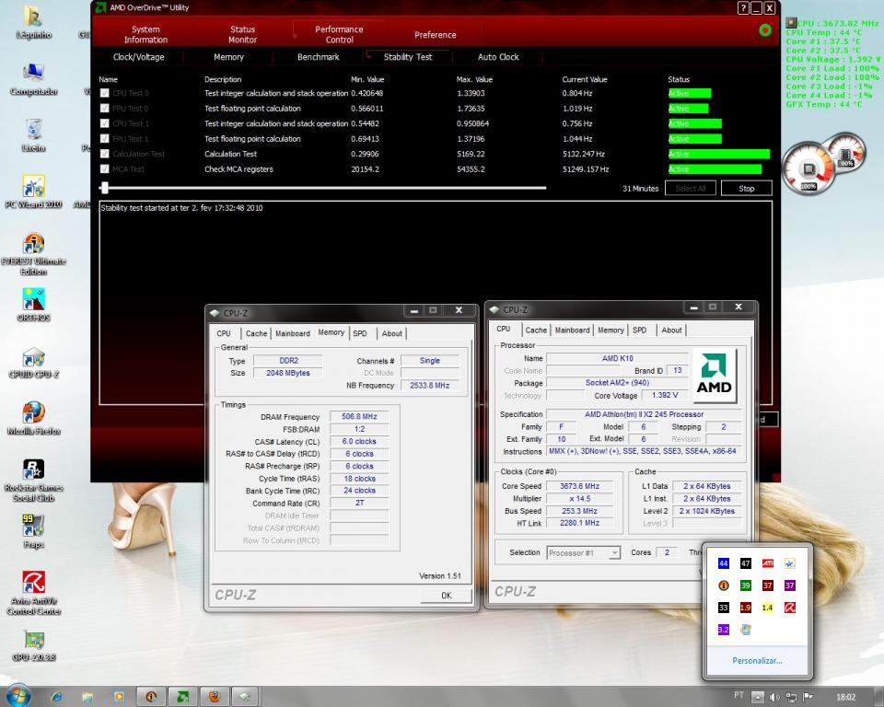Open Cache tab in right CPU-Z window

(536, 330)
